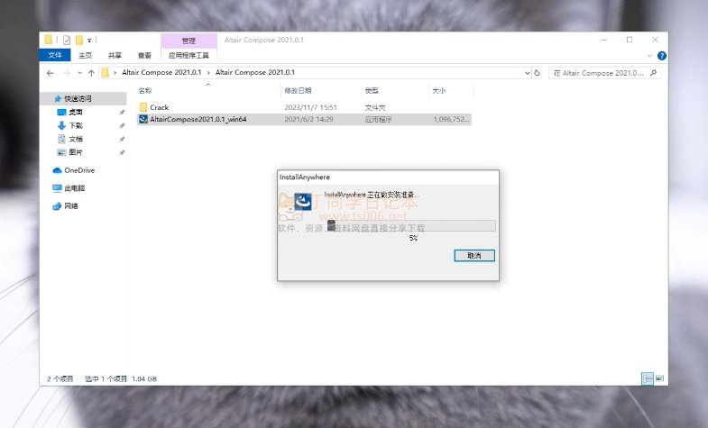Refresh the current folder view
708x428 pixels.
[537, 73]
